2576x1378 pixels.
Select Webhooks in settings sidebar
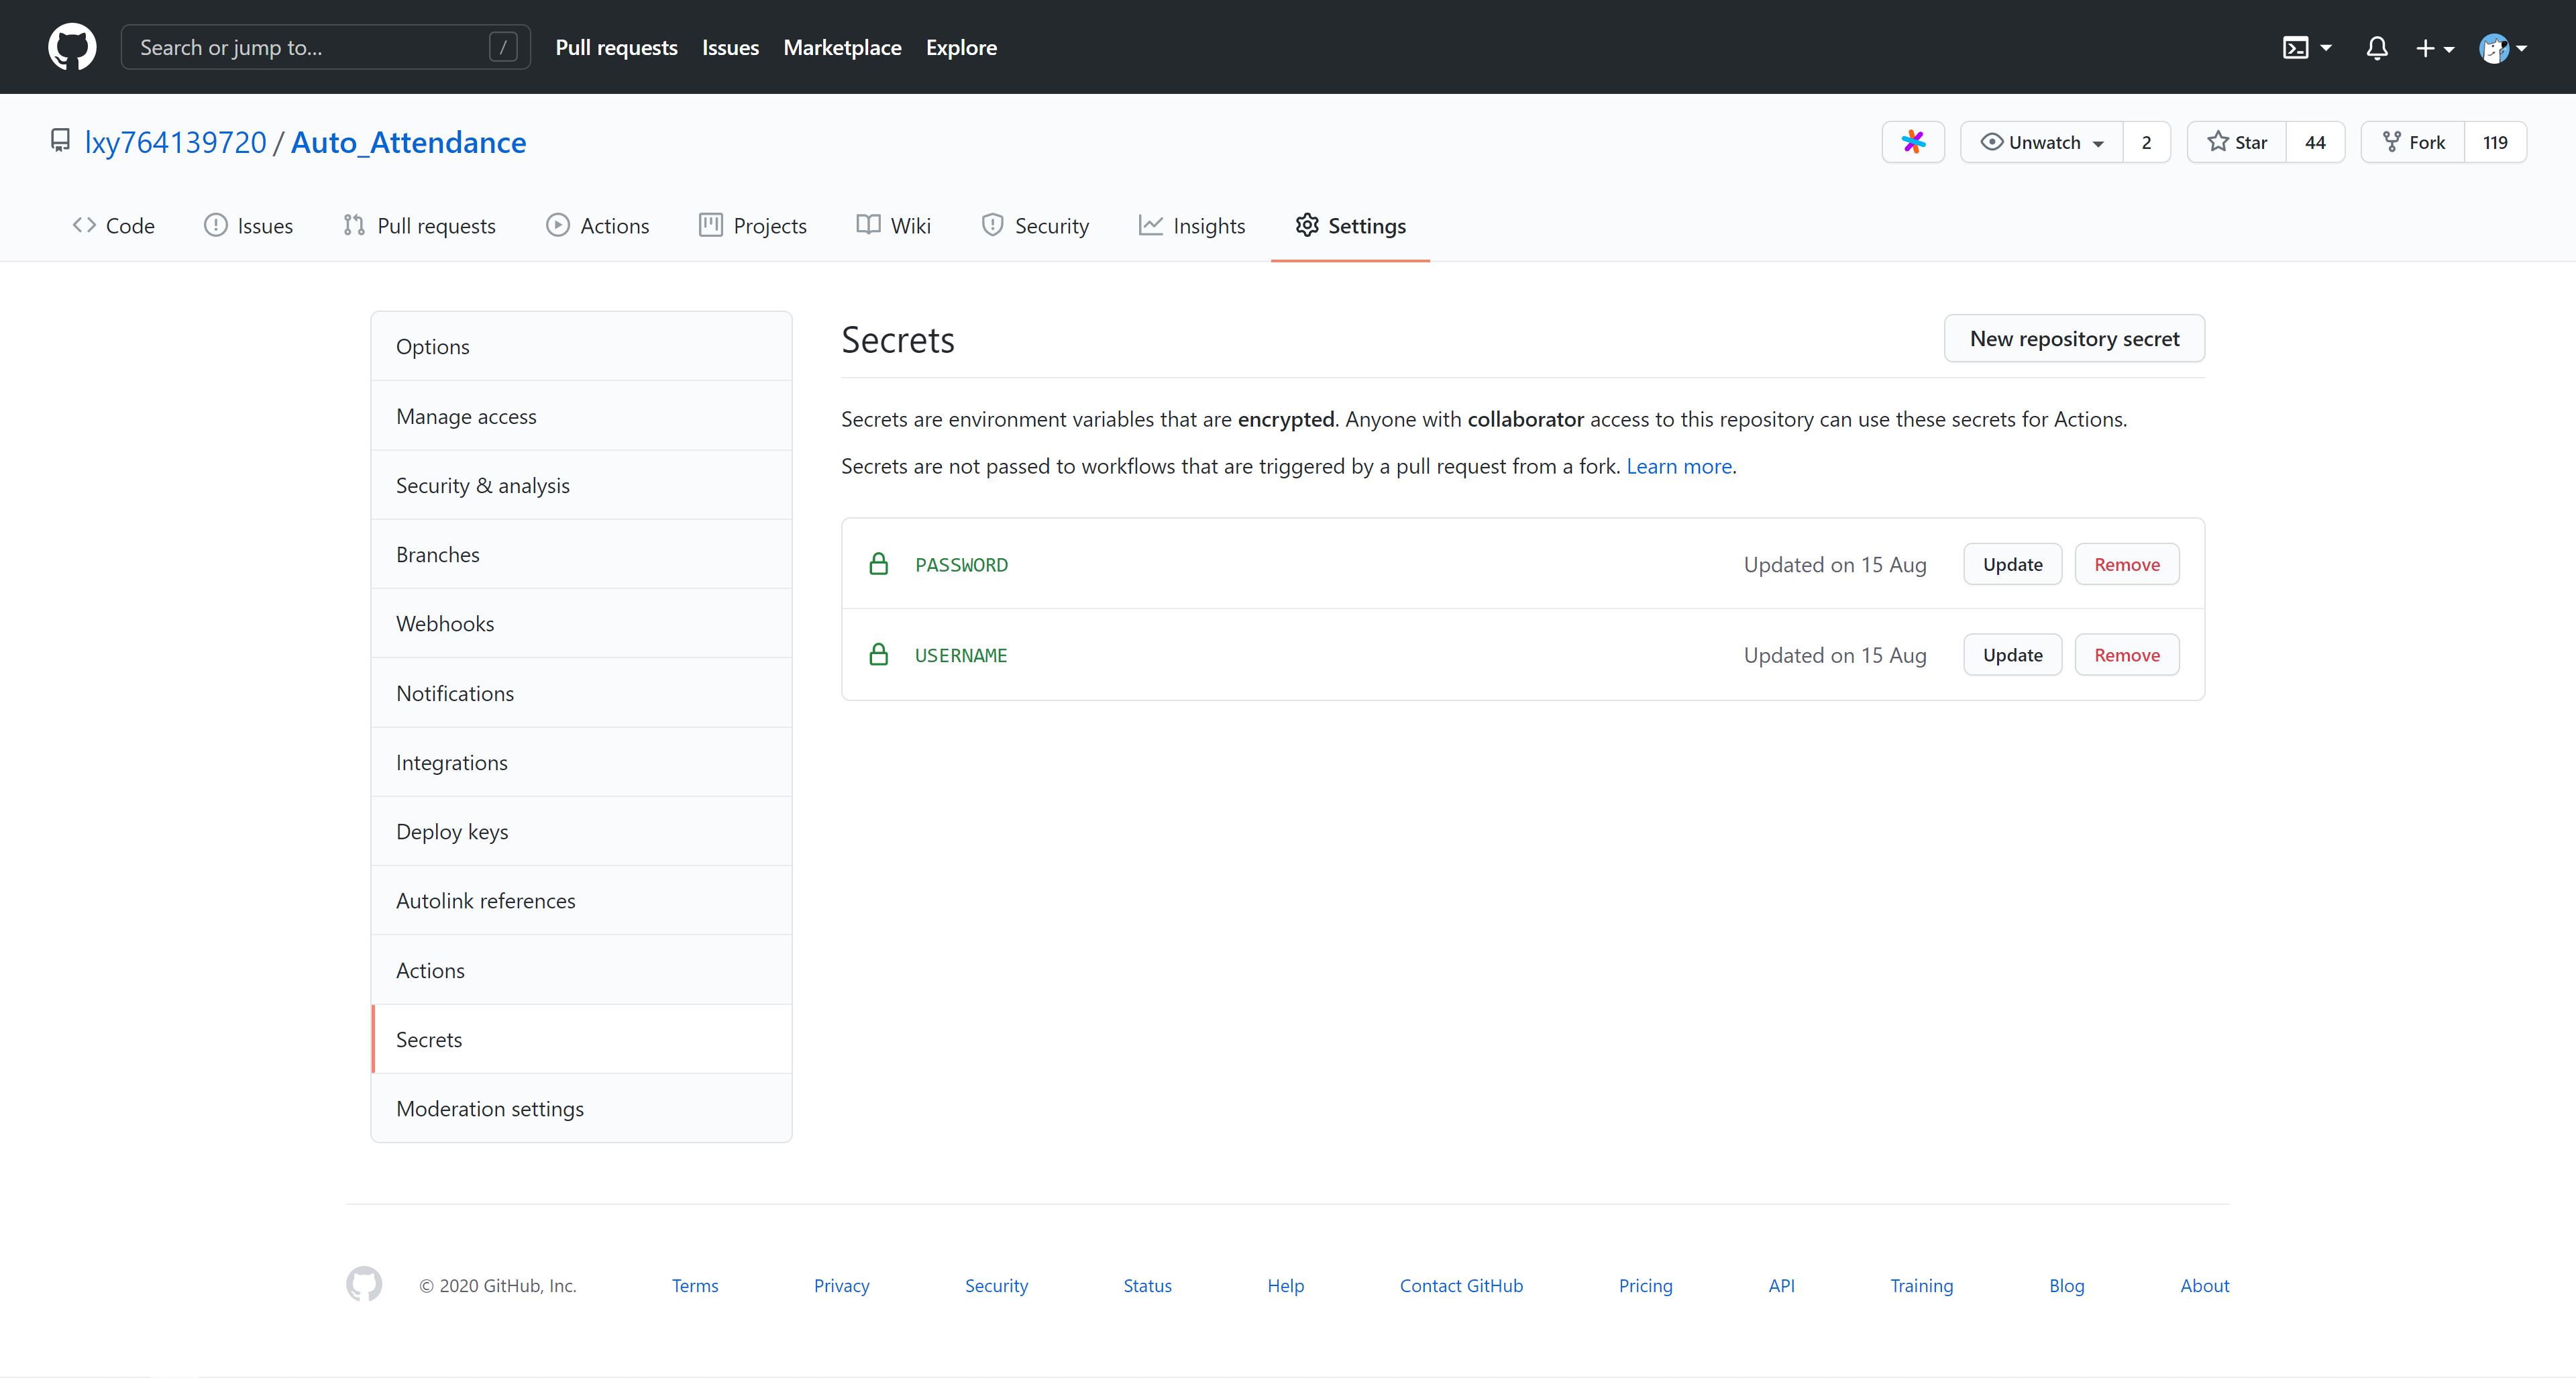pos(582,623)
